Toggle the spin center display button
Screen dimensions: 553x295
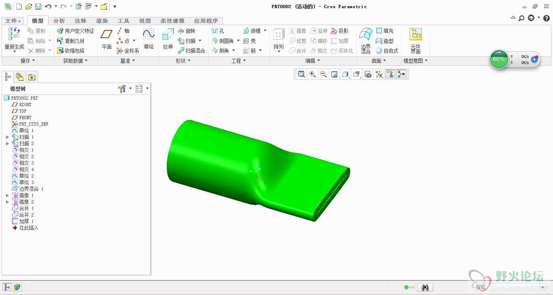pyautogui.click(x=401, y=74)
